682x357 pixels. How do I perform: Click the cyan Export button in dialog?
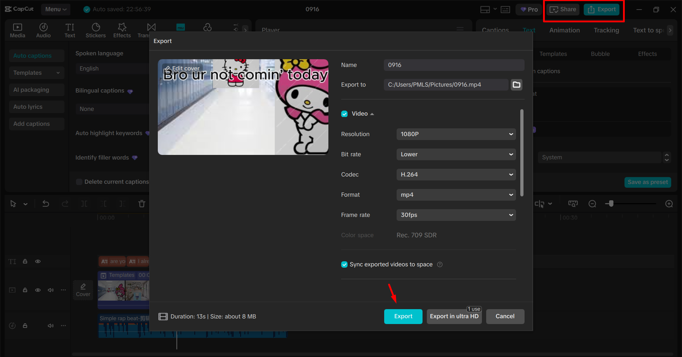point(403,316)
